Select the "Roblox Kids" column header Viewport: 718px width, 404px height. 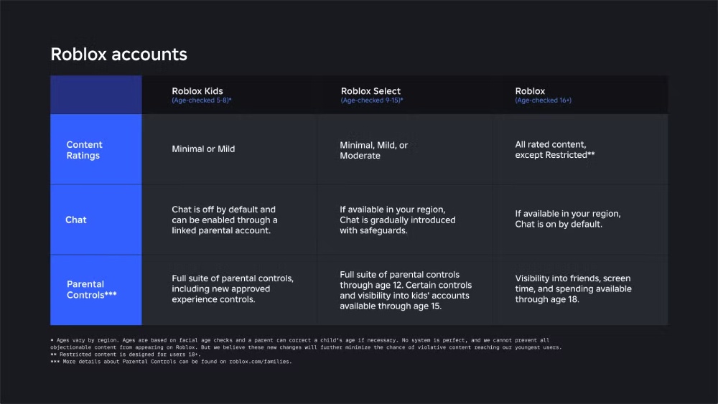197,91
